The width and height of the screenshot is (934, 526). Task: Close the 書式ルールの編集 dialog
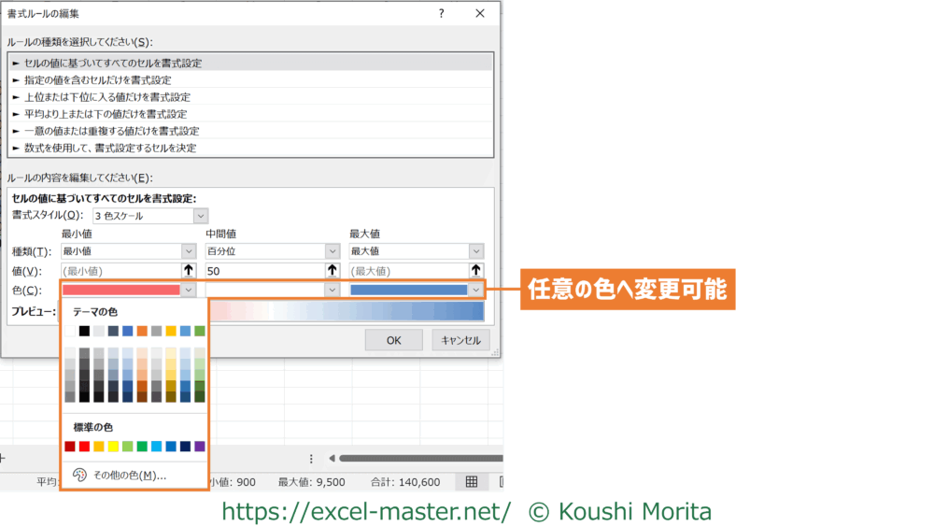click(480, 13)
